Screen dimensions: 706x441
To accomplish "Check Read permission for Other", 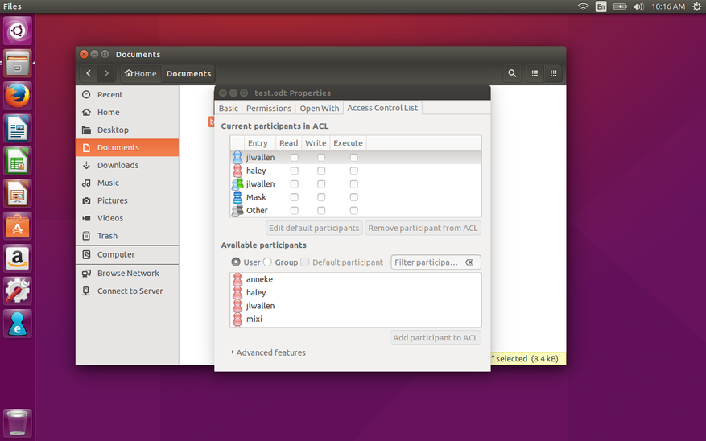I will (x=294, y=210).
